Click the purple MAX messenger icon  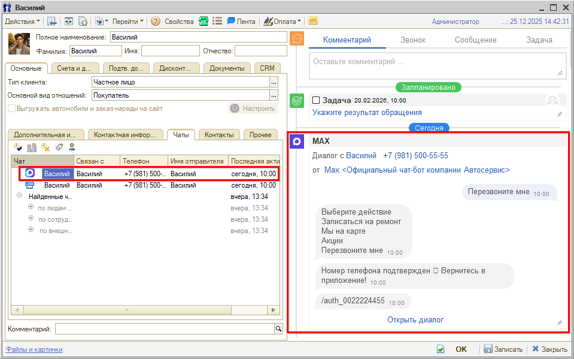(297, 141)
